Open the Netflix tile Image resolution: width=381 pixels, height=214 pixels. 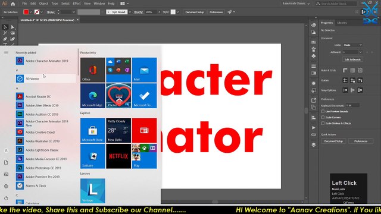point(118,156)
